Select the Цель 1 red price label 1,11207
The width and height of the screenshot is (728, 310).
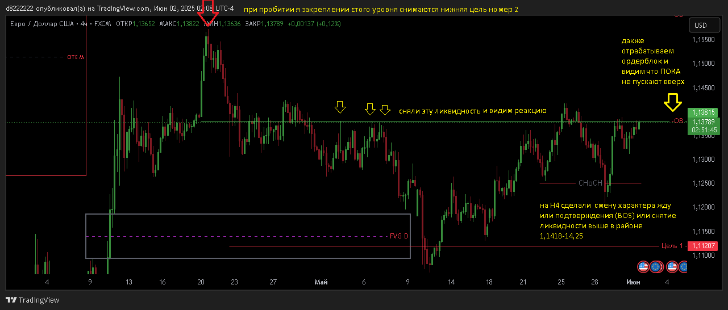[x=702, y=246]
